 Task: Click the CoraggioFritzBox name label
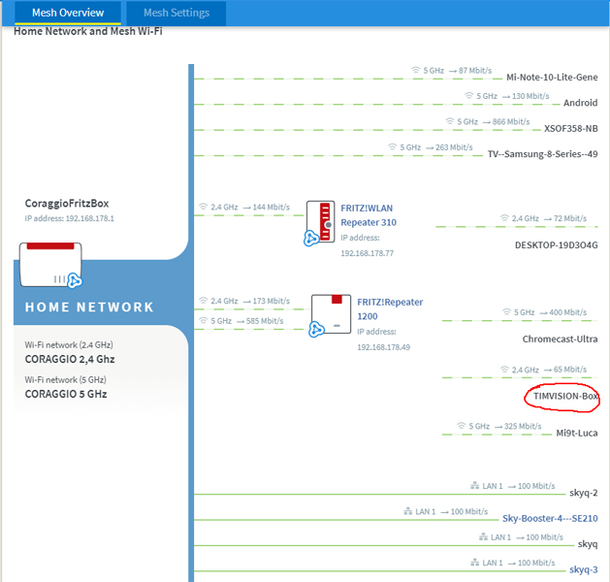click(x=67, y=203)
